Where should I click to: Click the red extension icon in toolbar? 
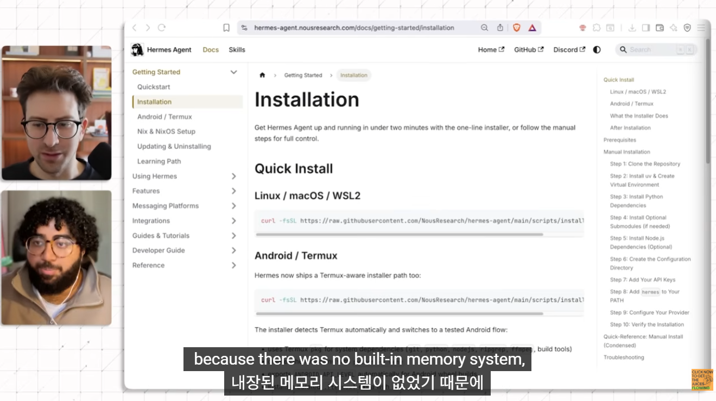(x=582, y=28)
